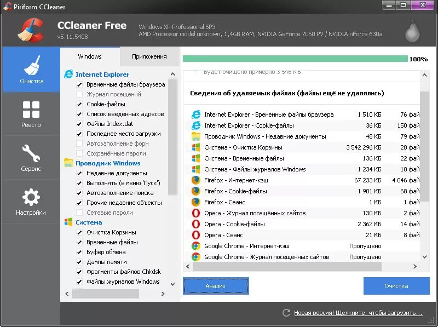The width and height of the screenshot is (438, 327).
Task: Switch to the Windows tab
Action: tap(90, 56)
